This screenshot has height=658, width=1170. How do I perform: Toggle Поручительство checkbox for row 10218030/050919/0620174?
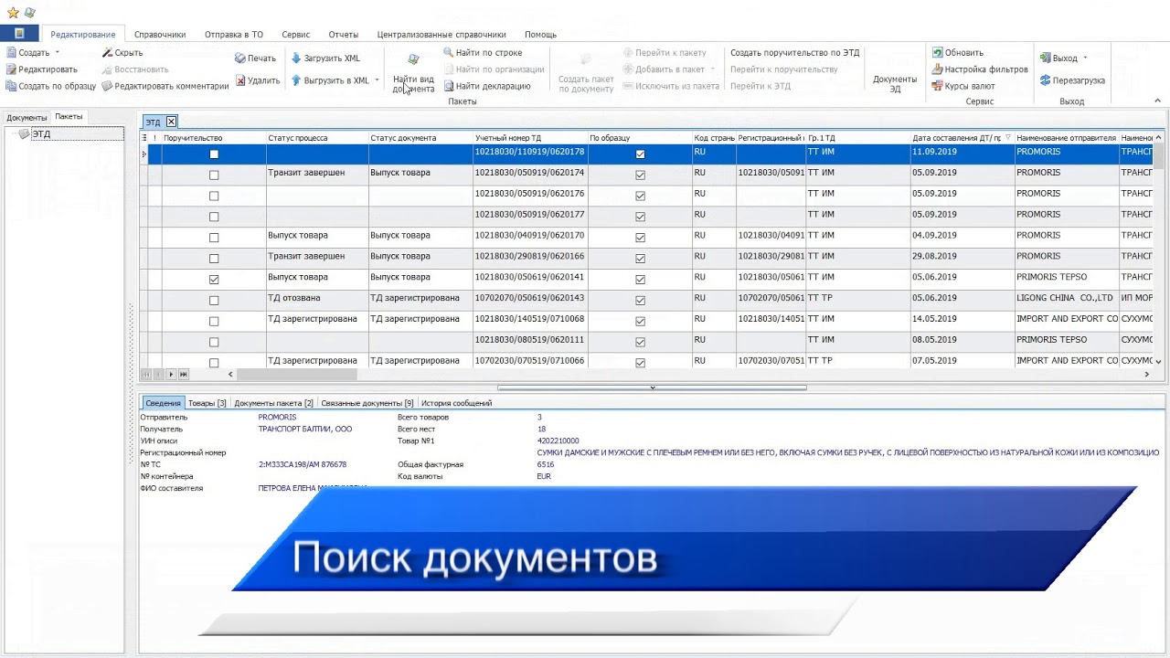pyautogui.click(x=214, y=175)
